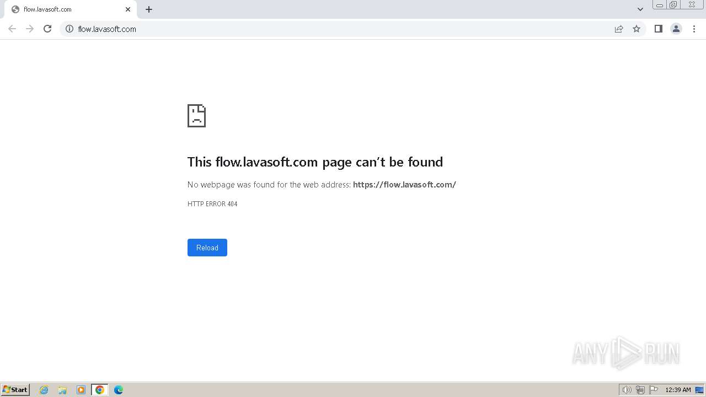Open File Explorer from taskbar

click(62, 390)
